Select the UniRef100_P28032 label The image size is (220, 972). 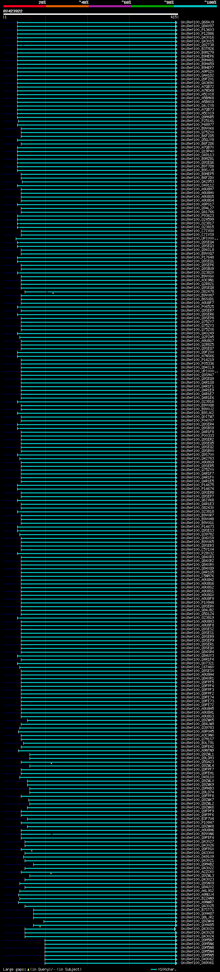click(197, 553)
